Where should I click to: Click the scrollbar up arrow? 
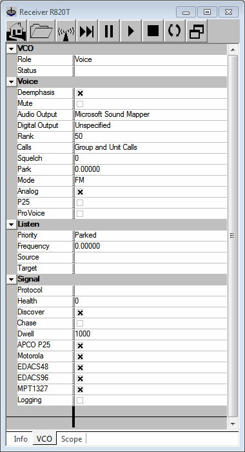point(233,50)
